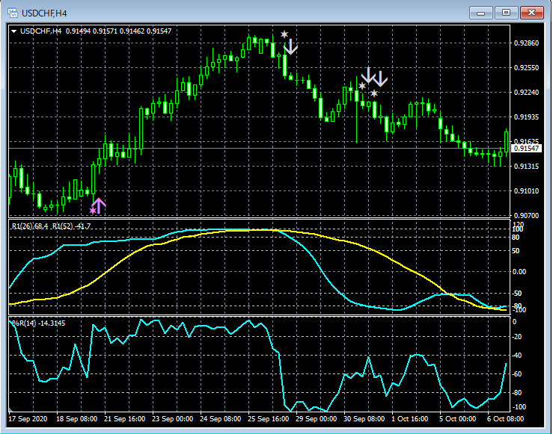
Task: Click the current price tag 0.91547
Action: tap(526, 148)
